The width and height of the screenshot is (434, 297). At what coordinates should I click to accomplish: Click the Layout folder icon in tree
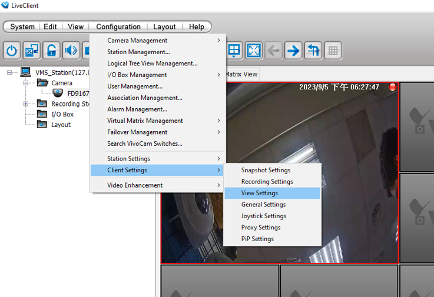pos(42,125)
